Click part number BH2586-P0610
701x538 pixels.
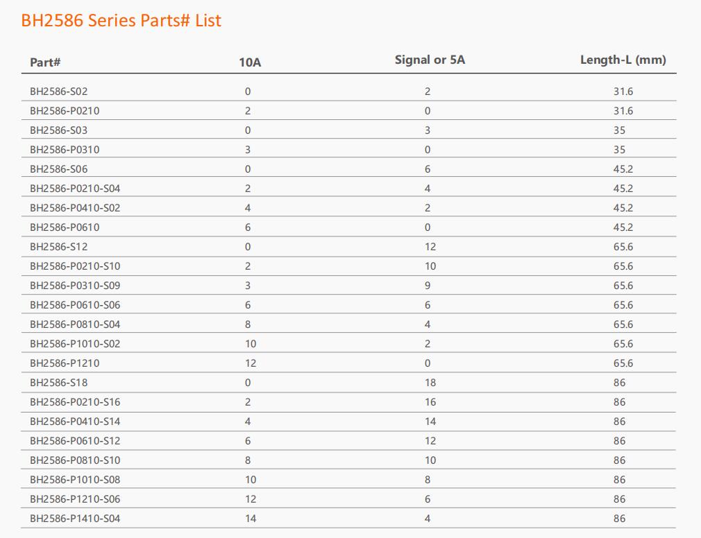[x=65, y=227]
